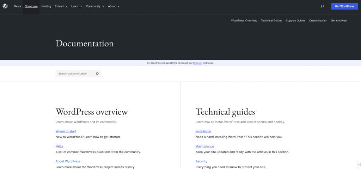Click the documentation search submit icon
The height and width of the screenshot is (169, 361).
[x=97, y=74]
